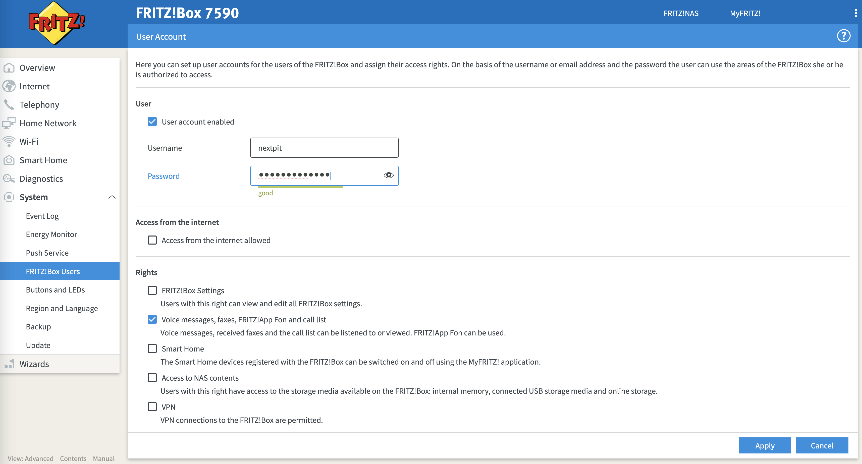Enable the VPN rights checkbox
The width and height of the screenshot is (862, 464).
[x=152, y=407]
